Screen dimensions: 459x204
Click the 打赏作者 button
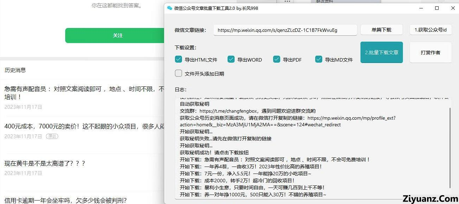430,52
